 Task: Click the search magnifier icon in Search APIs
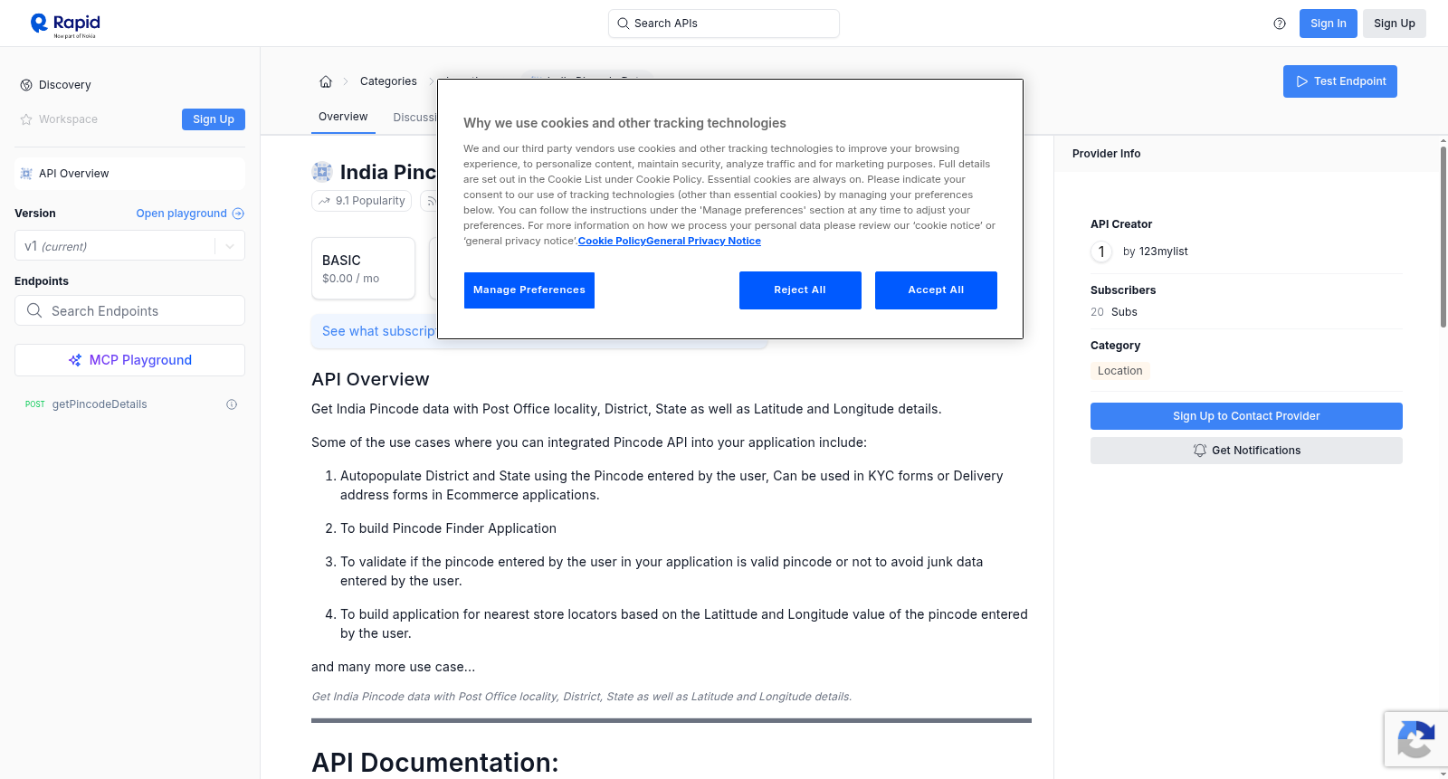(x=624, y=24)
